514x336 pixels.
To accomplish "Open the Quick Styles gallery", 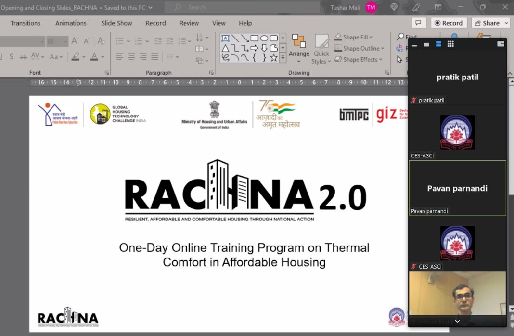I will click(x=321, y=49).
